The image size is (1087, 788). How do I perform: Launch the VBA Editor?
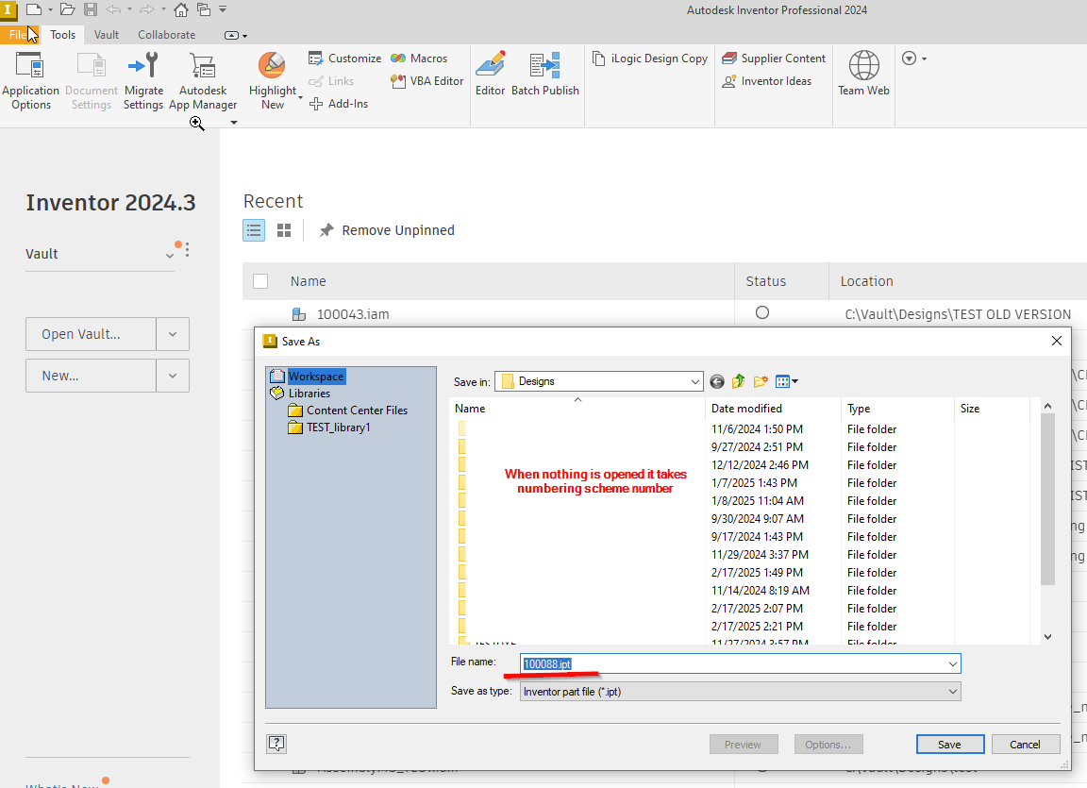[x=426, y=81]
